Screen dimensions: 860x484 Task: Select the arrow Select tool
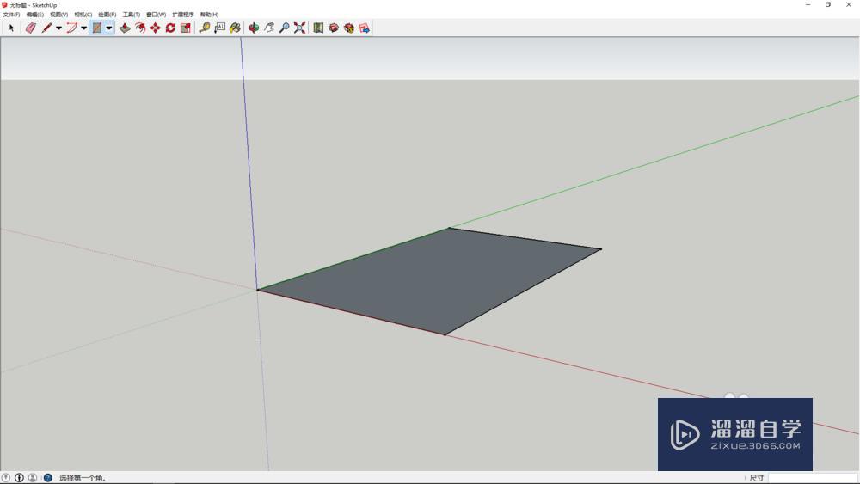point(11,28)
